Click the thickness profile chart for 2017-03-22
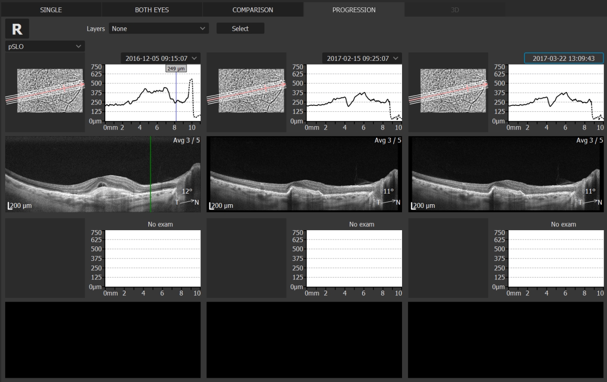The width and height of the screenshot is (607, 382). point(556,92)
